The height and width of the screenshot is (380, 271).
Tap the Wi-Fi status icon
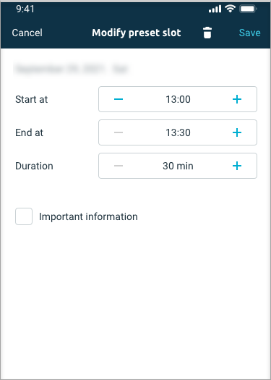pyautogui.click(x=230, y=9)
